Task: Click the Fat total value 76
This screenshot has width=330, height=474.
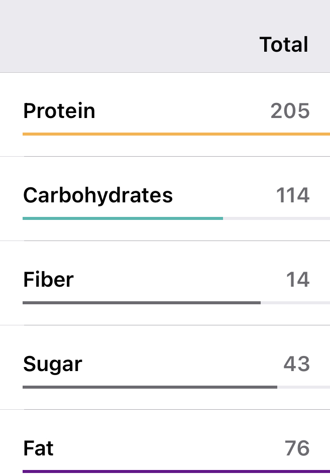Action: [x=297, y=448]
